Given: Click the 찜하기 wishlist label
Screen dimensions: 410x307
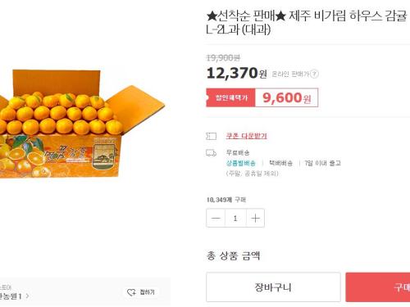Looking at the screenshot, I should coord(148,292).
